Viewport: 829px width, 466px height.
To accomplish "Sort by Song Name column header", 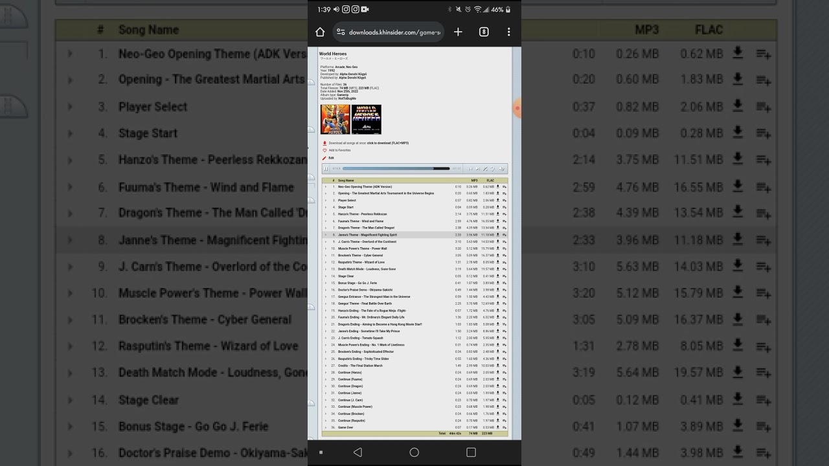I will pos(346,181).
